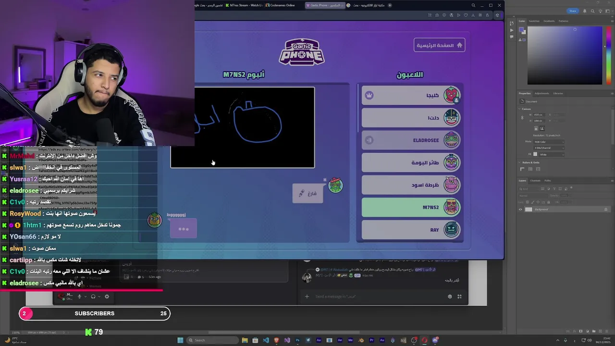Click the browser tab search magnifier icon

click(473, 5)
